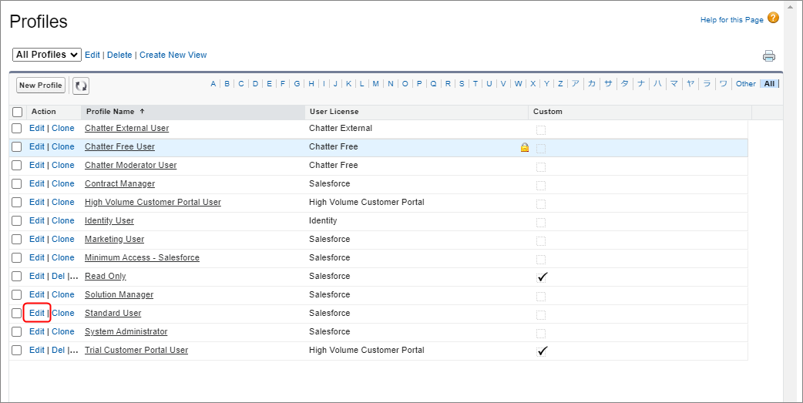Edit the Marketing User profile
Screen dimensions: 803x403
[37, 239]
